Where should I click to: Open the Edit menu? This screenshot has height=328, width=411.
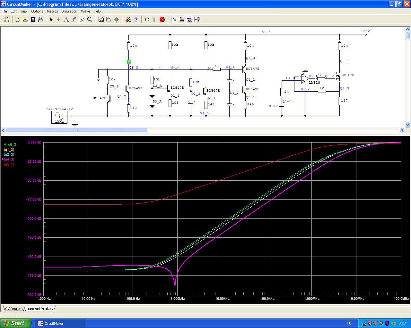pos(13,11)
